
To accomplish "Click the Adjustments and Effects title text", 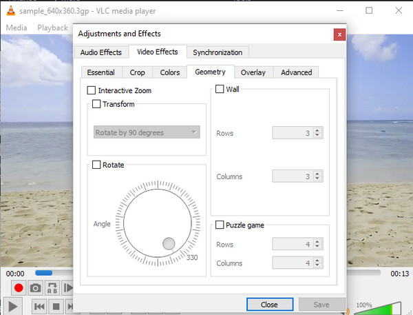I will coord(119,34).
